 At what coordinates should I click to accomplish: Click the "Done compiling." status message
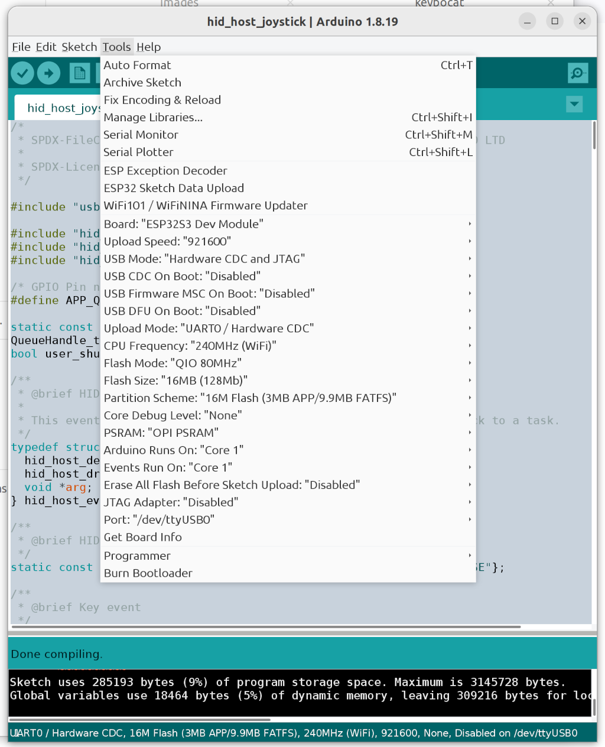[x=57, y=654]
